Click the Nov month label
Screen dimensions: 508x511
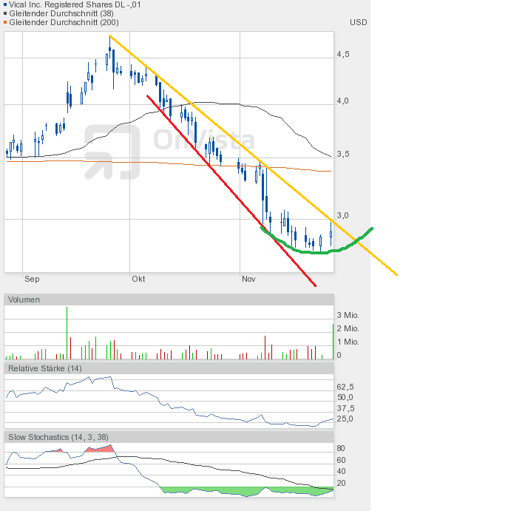(x=248, y=279)
